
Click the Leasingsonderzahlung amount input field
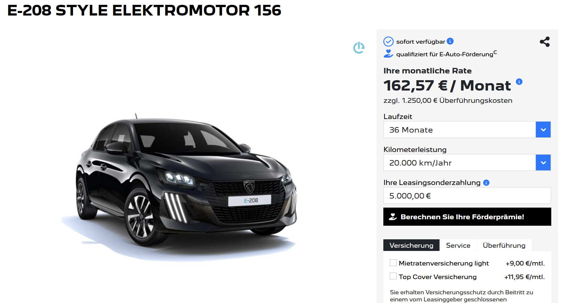[x=467, y=196]
